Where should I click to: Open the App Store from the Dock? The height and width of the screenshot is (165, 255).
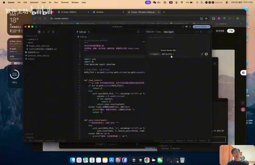(111, 160)
